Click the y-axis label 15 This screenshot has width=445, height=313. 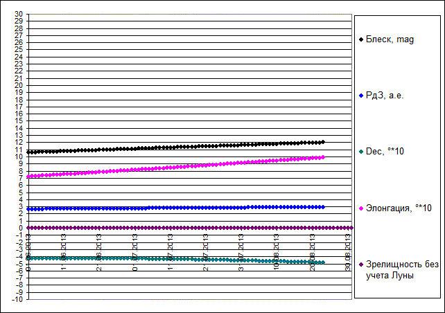[19, 120]
